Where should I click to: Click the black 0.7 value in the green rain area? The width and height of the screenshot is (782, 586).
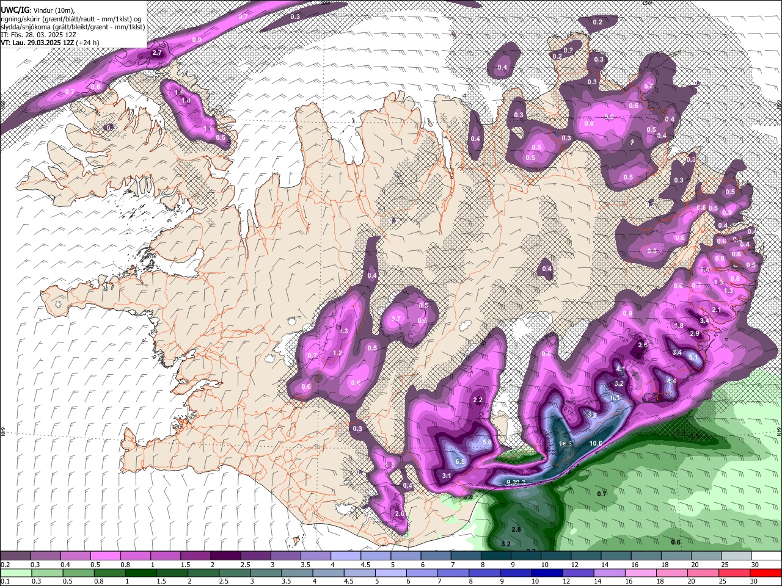(602, 493)
